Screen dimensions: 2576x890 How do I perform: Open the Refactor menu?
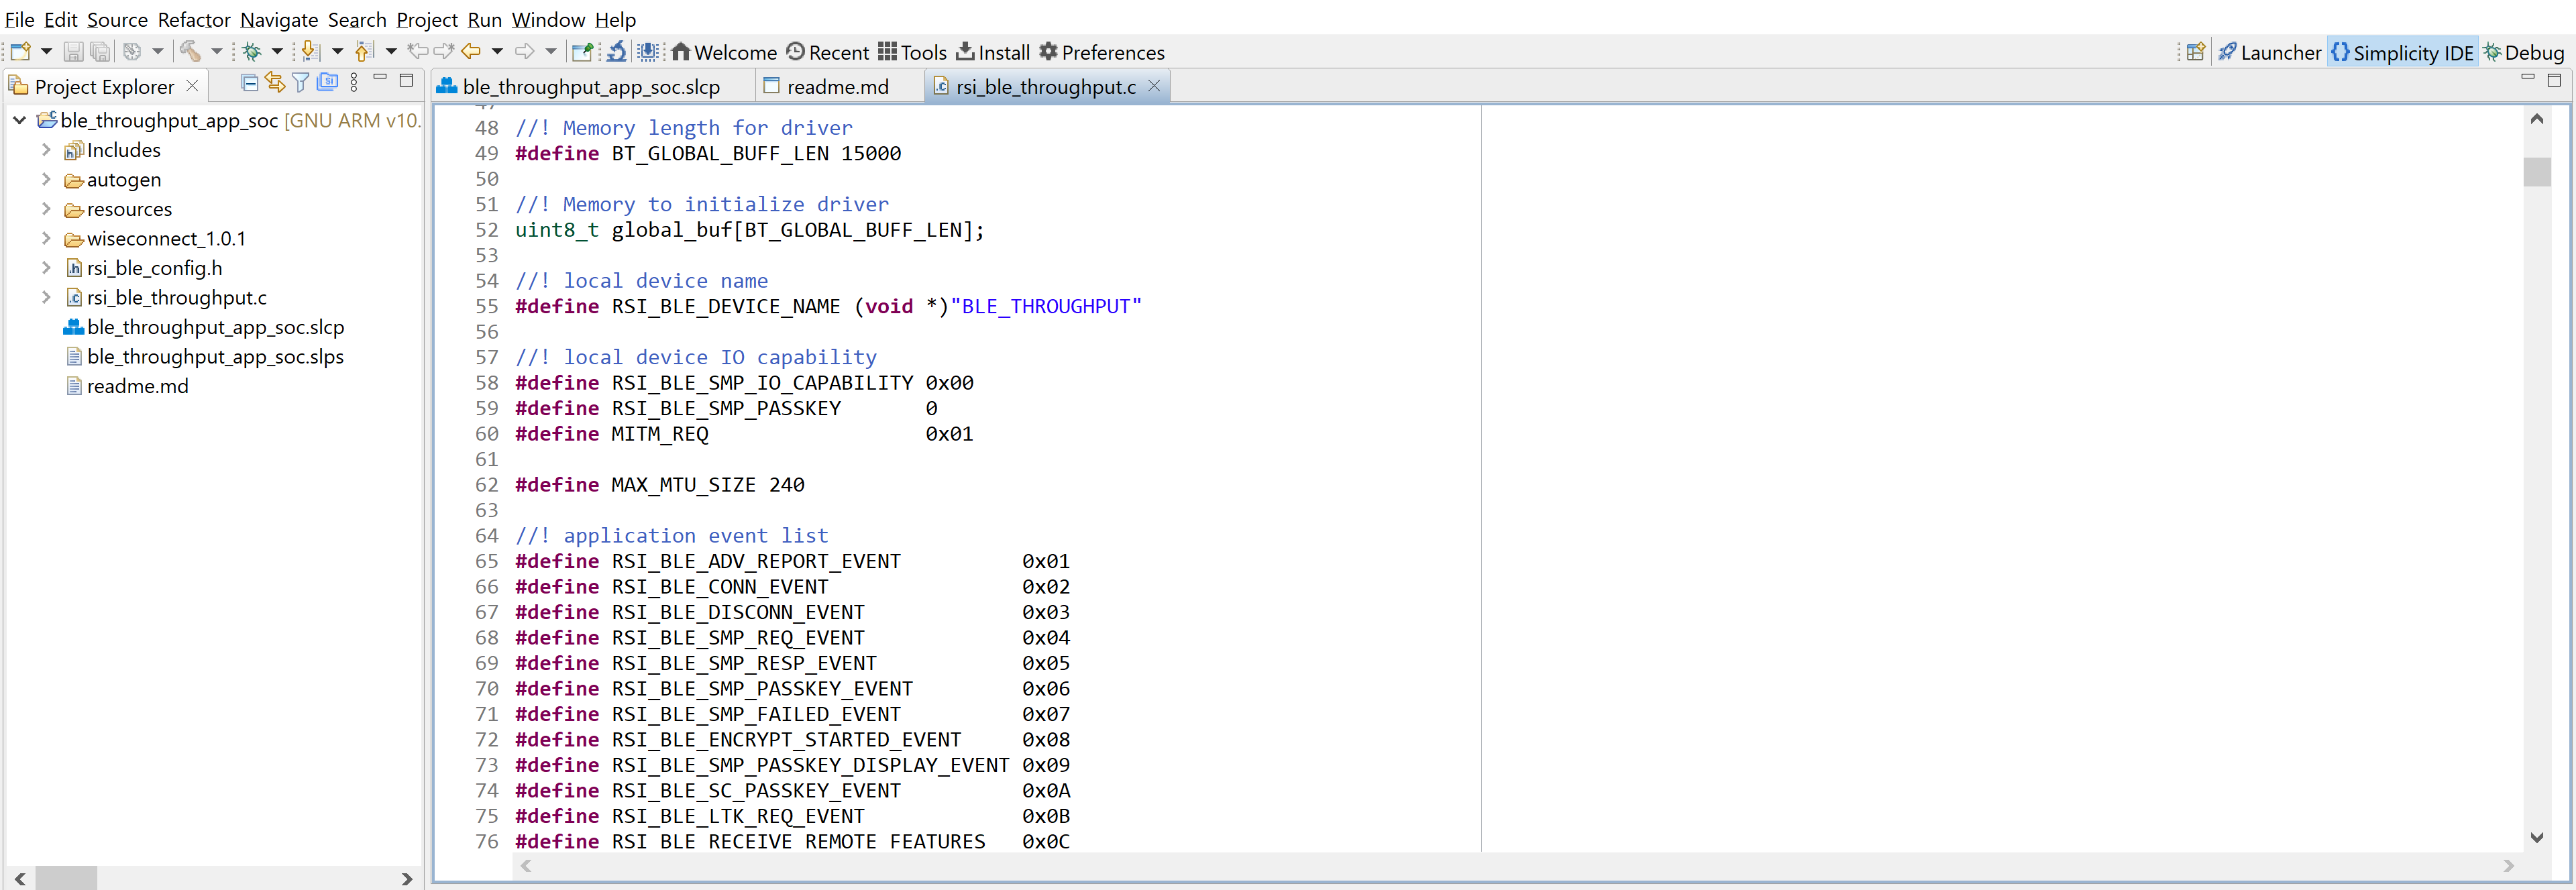point(193,19)
